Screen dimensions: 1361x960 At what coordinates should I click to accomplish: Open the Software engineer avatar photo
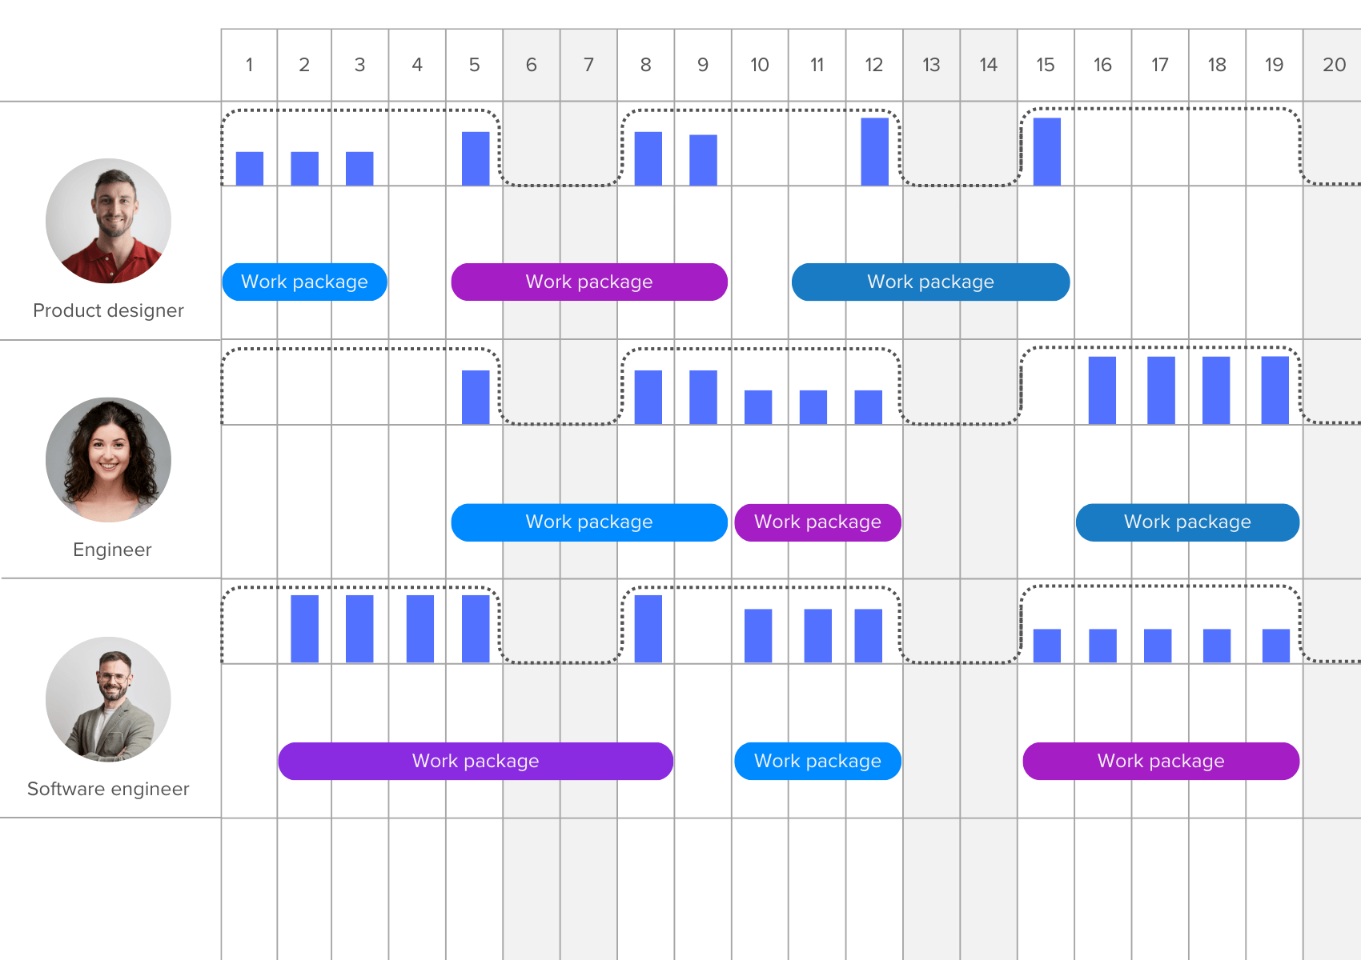pyautogui.click(x=108, y=699)
